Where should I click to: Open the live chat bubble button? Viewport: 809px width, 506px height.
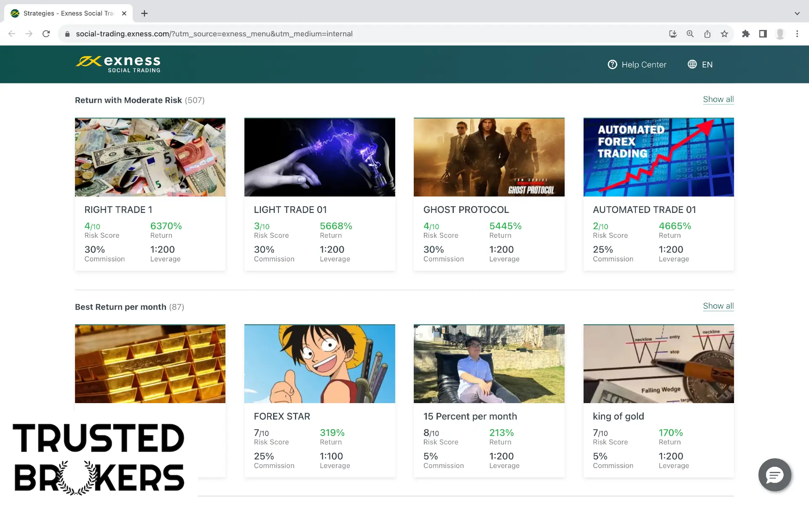point(774,475)
